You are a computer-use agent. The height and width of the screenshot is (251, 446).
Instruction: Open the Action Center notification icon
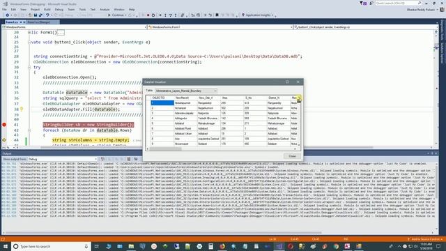tap(438, 246)
